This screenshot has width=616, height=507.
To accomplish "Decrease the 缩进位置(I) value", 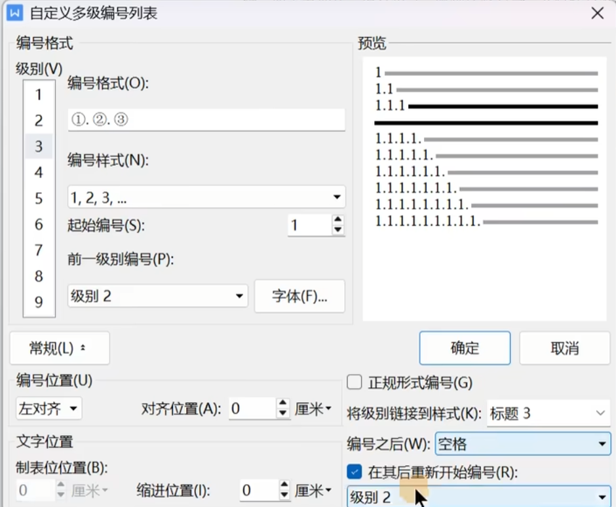I will pyautogui.click(x=284, y=495).
